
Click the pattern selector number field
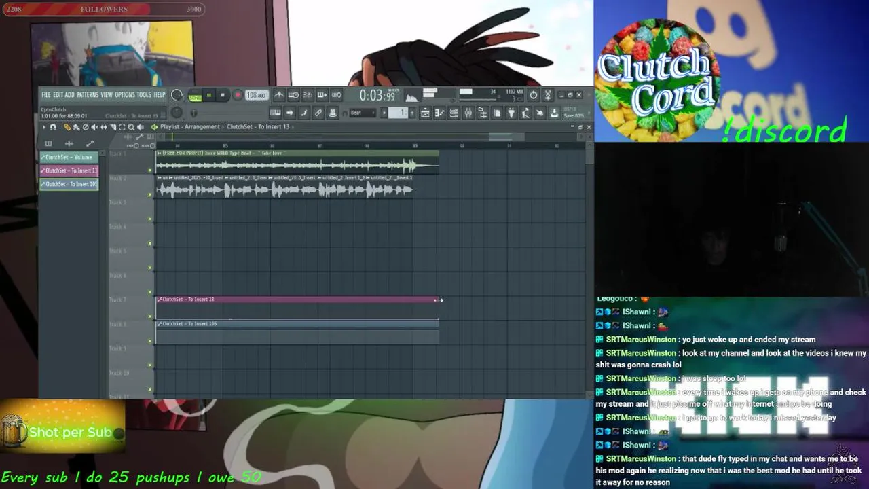click(398, 113)
